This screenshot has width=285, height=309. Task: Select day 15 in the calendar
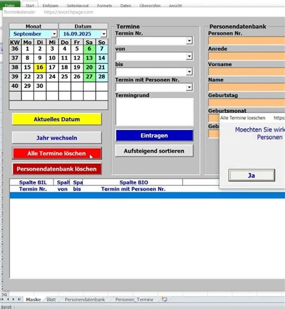click(x=27, y=67)
